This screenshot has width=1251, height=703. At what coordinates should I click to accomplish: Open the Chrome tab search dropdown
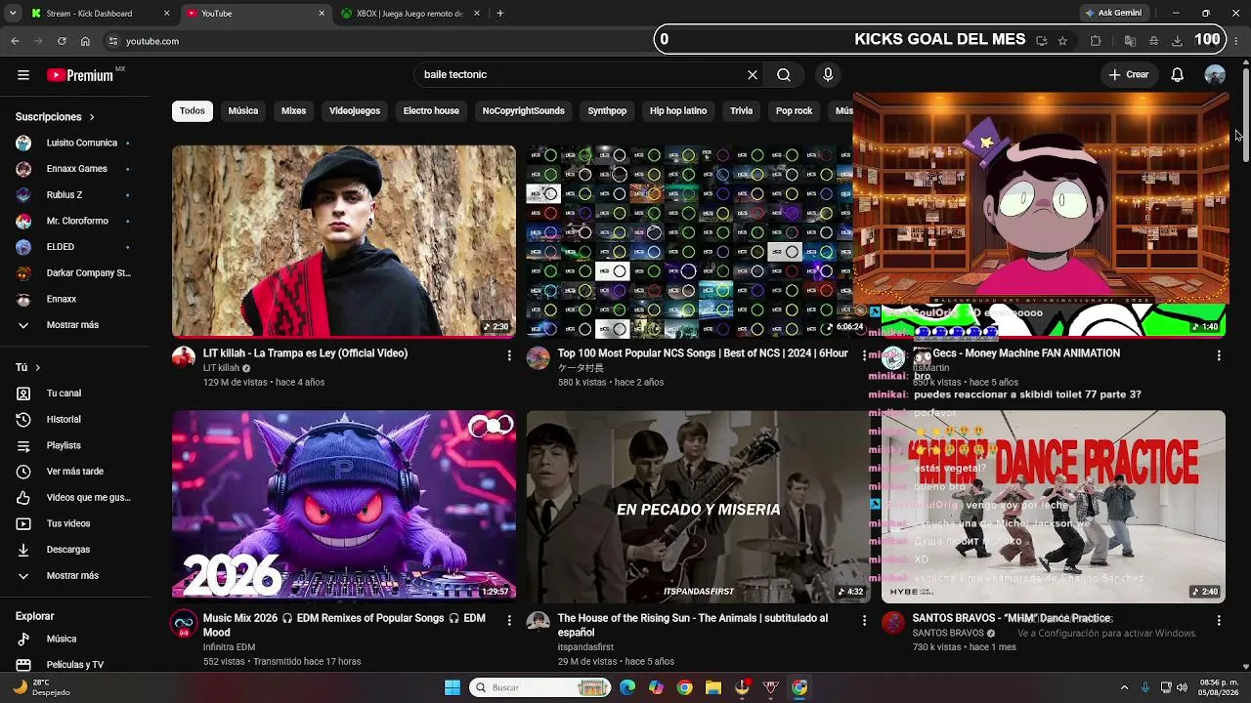coord(13,14)
